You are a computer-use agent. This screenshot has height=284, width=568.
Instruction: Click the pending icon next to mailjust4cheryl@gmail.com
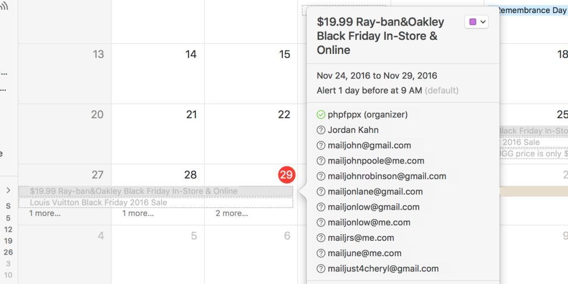tap(321, 269)
